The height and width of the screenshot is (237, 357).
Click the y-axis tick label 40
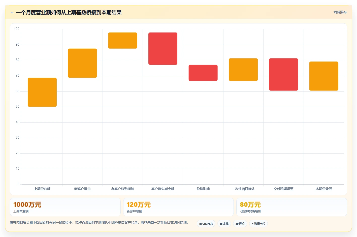point(17,122)
